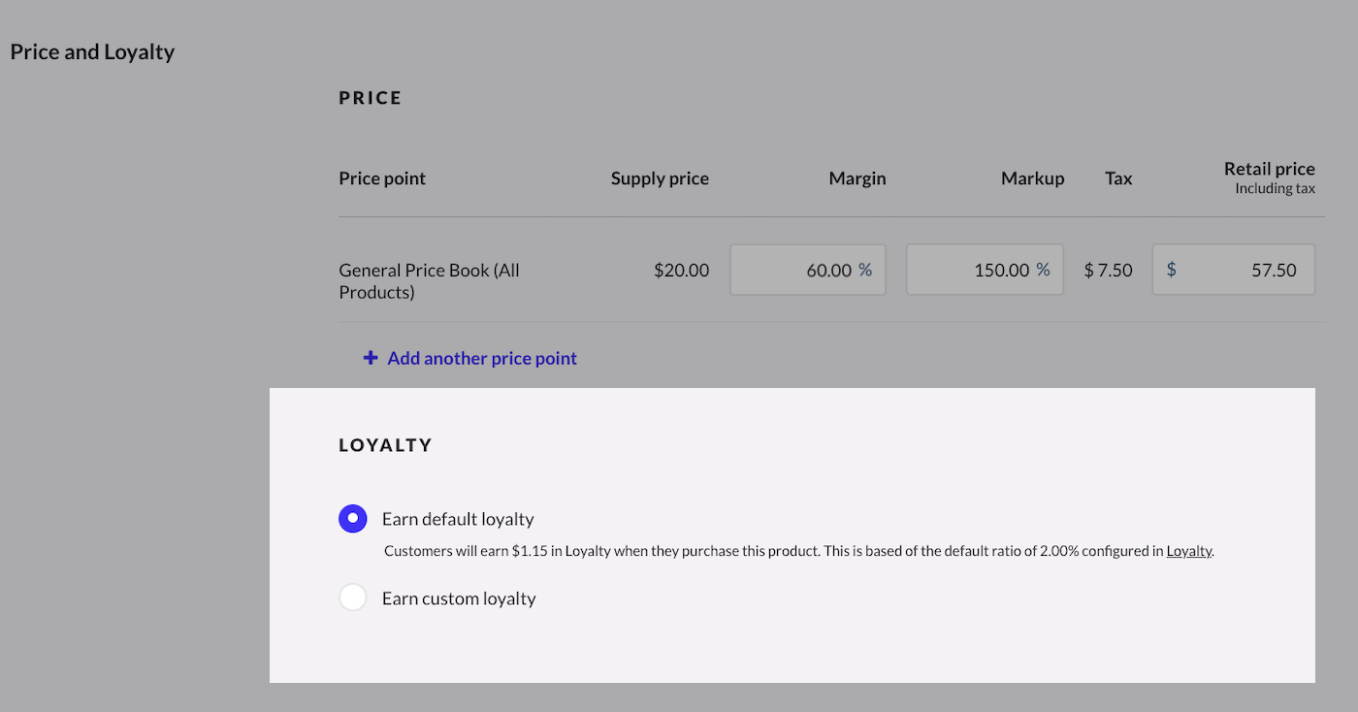Screen dimensions: 1358x712
Task: Click the Supply price column header
Action: [x=660, y=178]
